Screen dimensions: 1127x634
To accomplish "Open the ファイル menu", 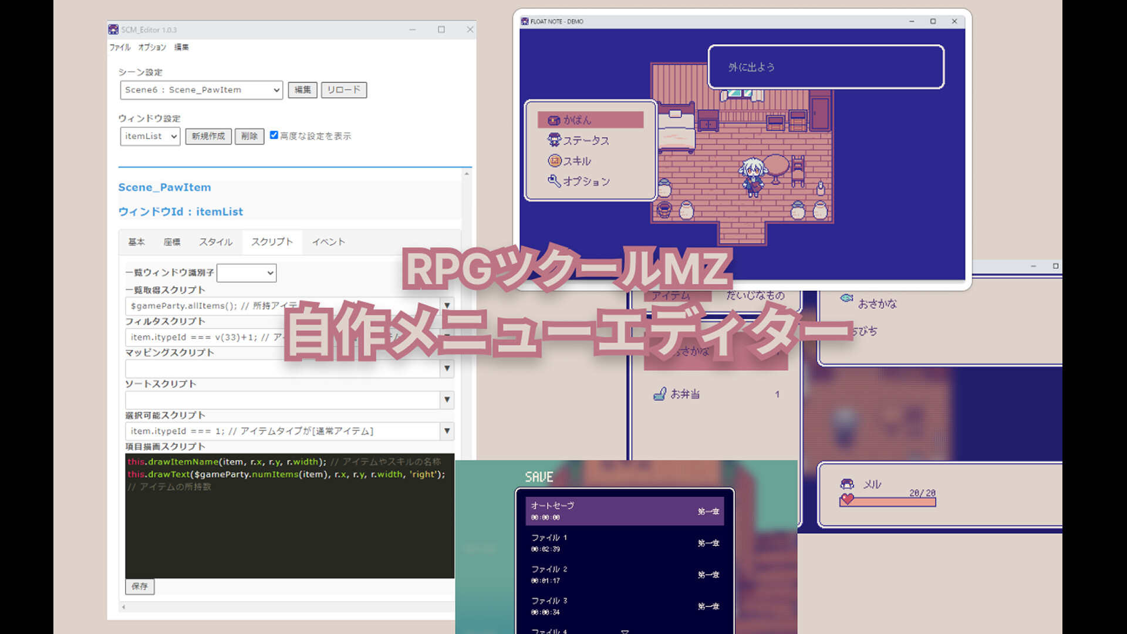I will (x=120, y=47).
